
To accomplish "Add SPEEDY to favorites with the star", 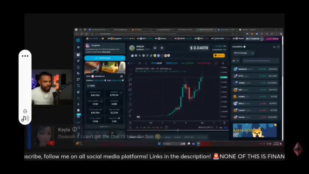I will click(155, 48).
